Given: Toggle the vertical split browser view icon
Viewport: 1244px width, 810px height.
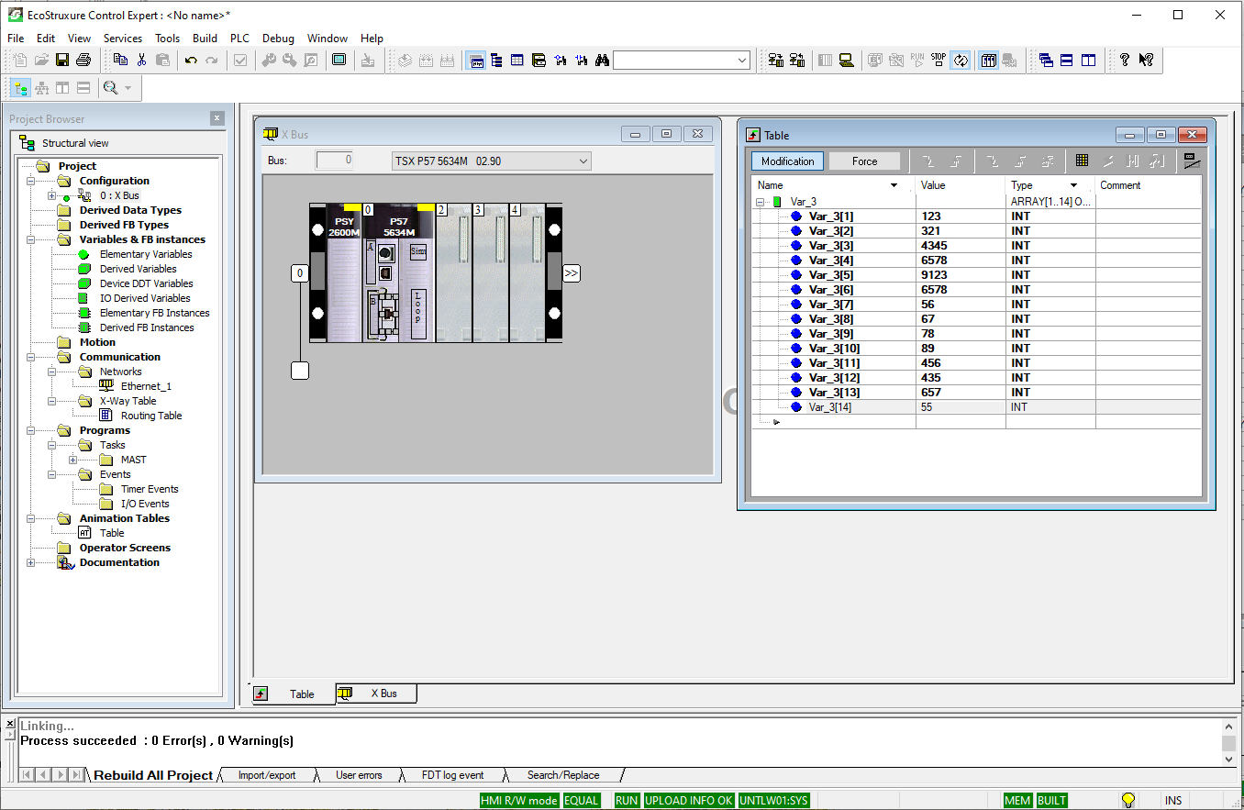Looking at the screenshot, I should (62, 88).
